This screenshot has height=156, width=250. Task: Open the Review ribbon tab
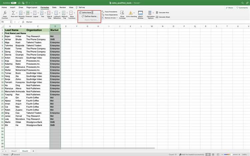(x=63, y=7)
